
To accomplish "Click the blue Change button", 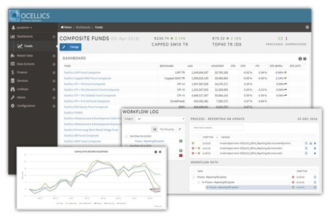I will (x=71, y=47).
